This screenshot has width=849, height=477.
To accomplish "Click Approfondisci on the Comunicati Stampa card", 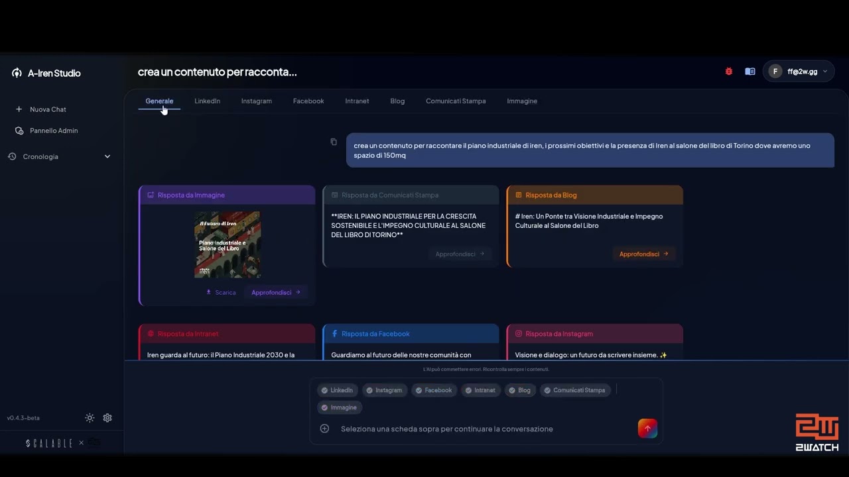I will 460,254.
